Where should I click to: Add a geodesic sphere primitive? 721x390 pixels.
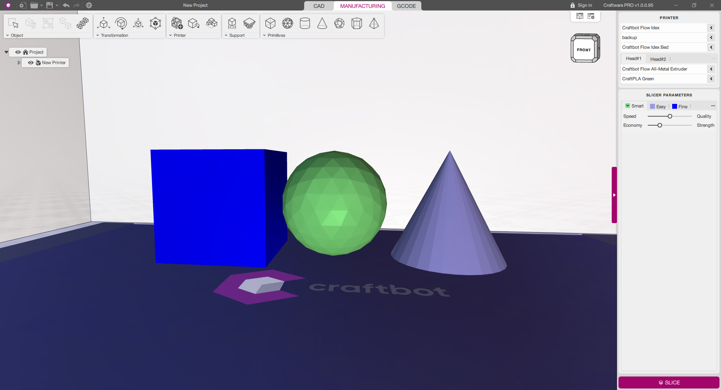point(288,23)
